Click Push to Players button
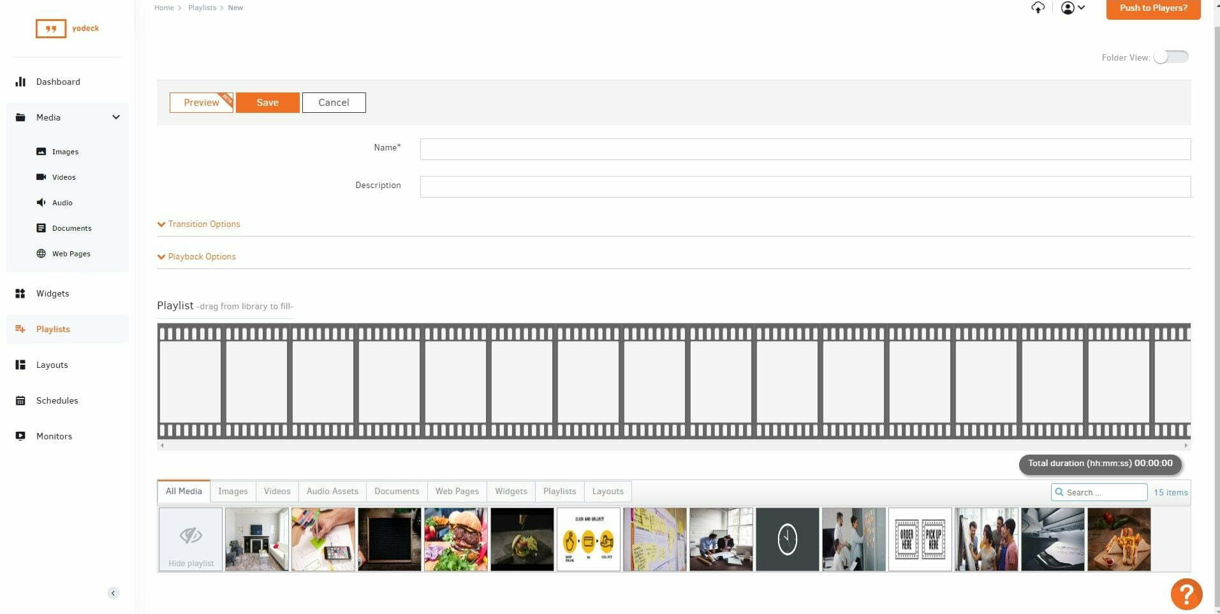 (x=1153, y=8)
